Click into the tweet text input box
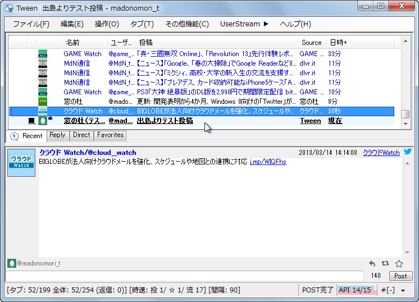 tap(185, 276)
